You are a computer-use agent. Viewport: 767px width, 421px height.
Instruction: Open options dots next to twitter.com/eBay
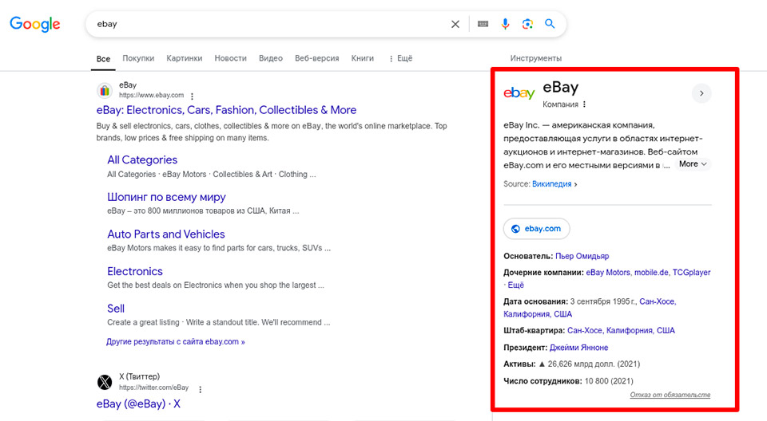click(200, 389)
